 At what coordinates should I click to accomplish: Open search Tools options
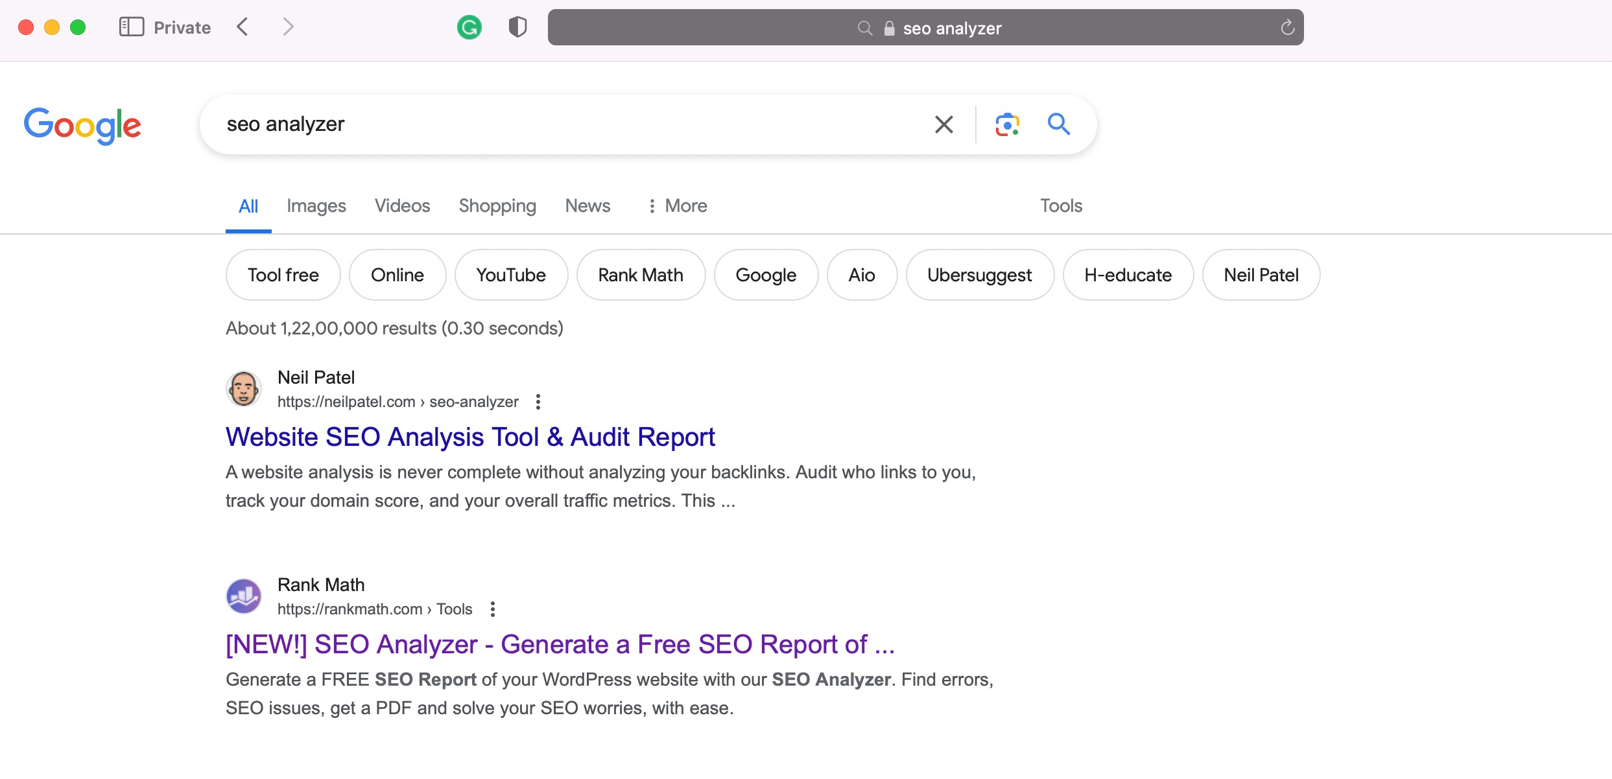[x=1060, y=205]
